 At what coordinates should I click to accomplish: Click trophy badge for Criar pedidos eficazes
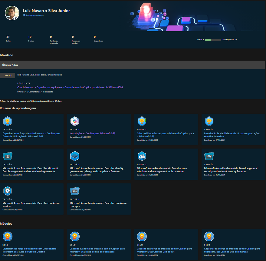tap(142, 121)
